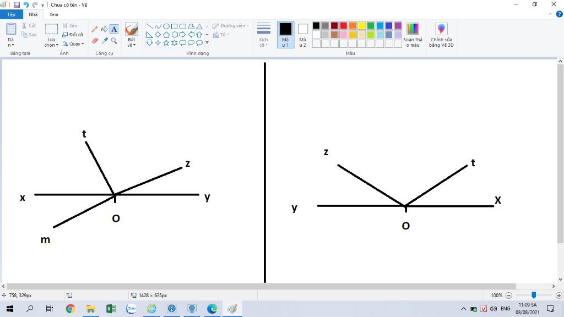Image resolution: width=564 pixels, height=317 pixels.
Task: Choose the Four-point star shape
Action: click(x=158, y=43)
